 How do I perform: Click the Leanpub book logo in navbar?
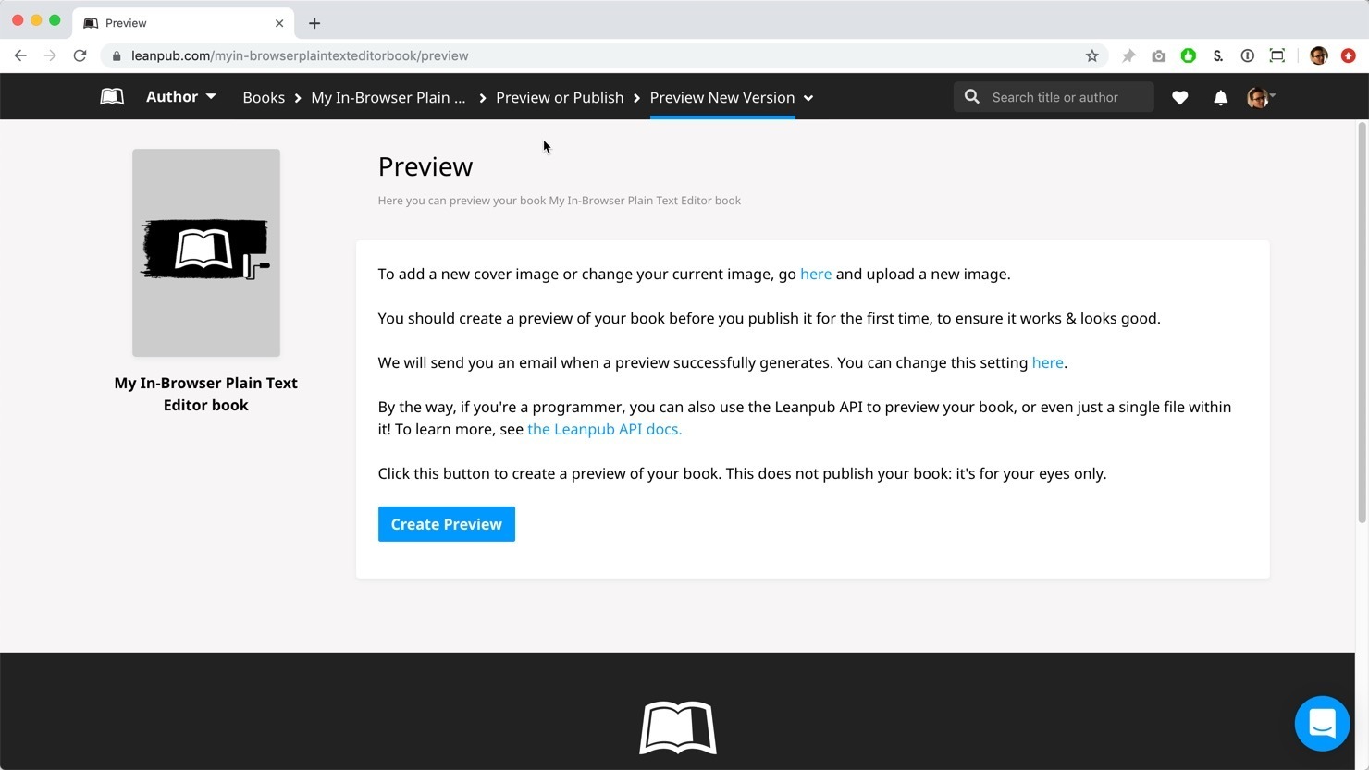click(112, 97)
